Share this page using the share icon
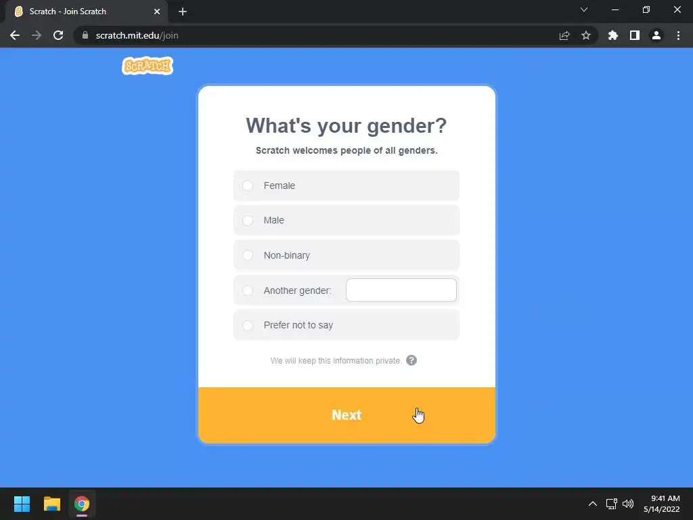 (564, 35)
